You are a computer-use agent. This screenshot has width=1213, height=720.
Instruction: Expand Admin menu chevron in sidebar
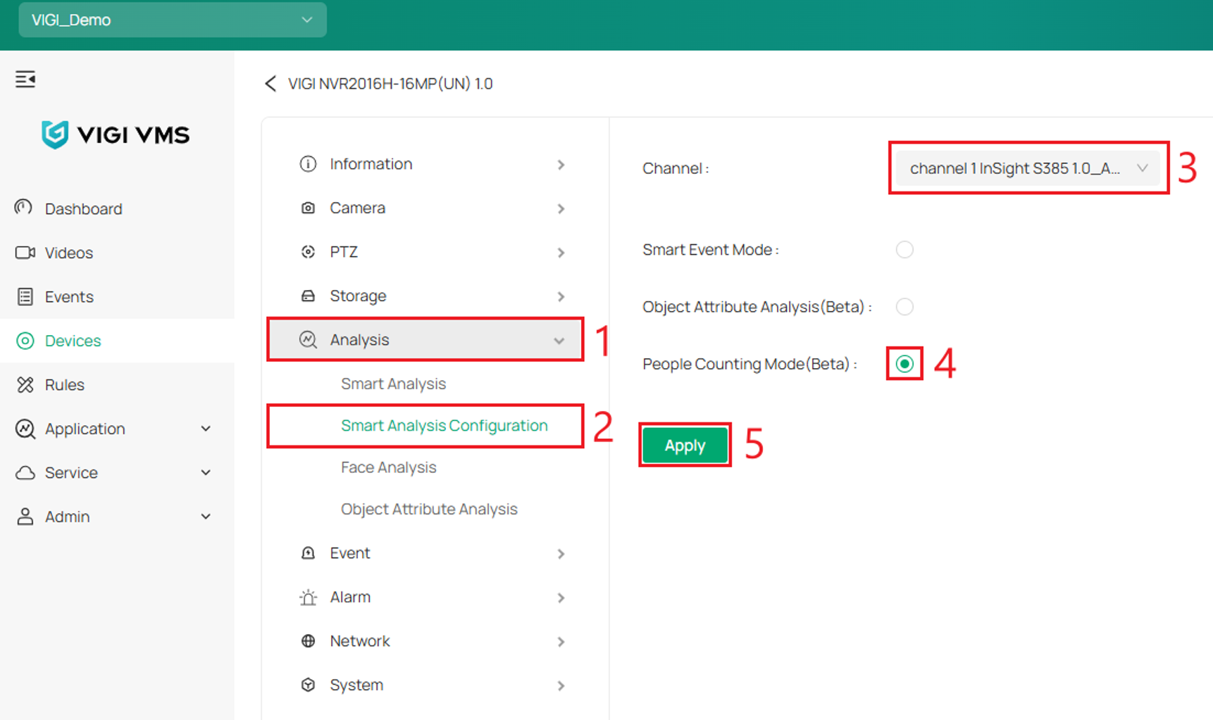tap(206, 517)
